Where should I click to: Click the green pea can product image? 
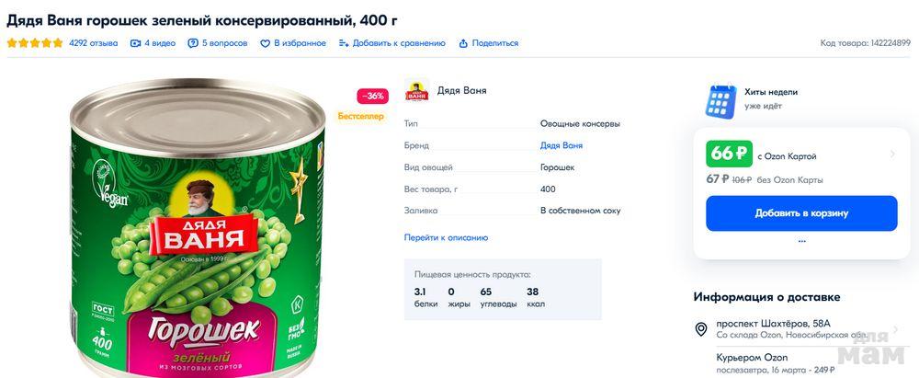tap(198, 229)
